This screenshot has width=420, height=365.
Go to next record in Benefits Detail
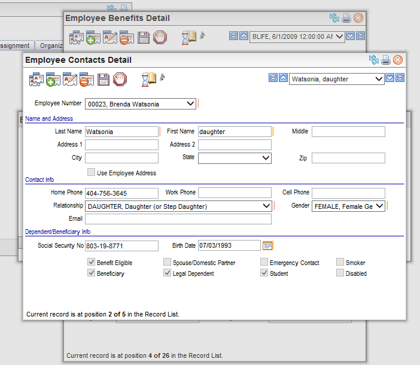click(351, 36)
